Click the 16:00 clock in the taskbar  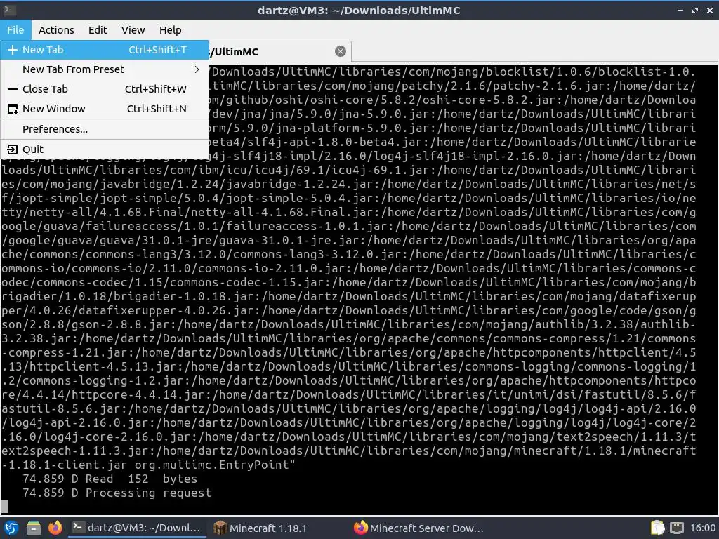click(x=702, y=528)
